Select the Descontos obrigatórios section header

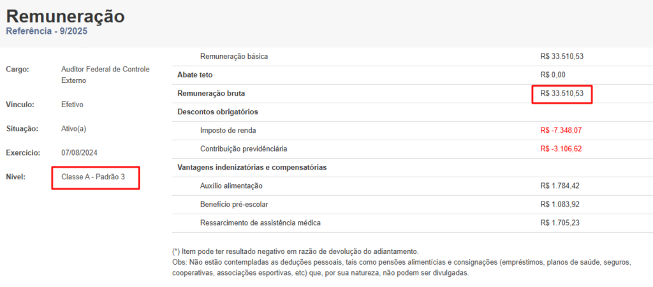[x=217, y=112]
